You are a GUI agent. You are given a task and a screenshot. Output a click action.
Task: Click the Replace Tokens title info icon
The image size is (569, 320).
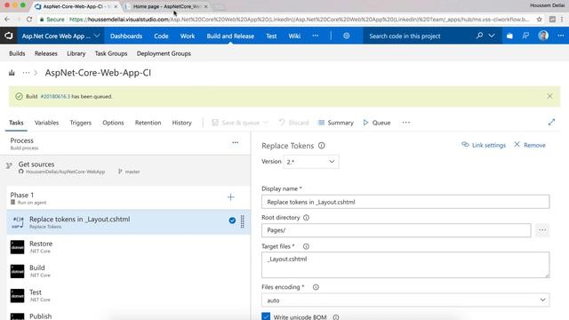tap(322, 146)
